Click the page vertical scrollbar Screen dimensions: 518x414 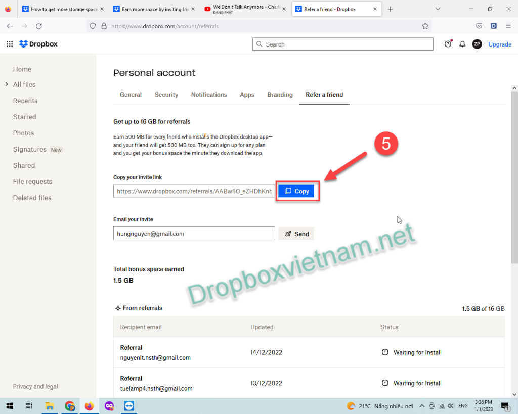[514, 177]
